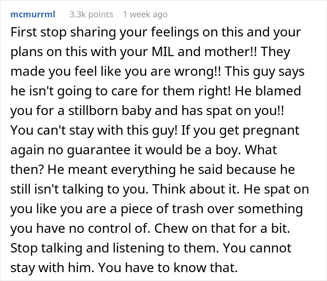Click the 3.3k points score label
This screenshot has width=327, height=281.
[x=92, y=14]
